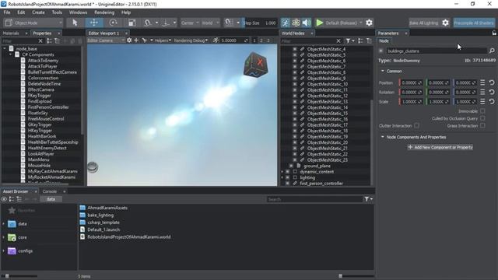Toggle the Animation running-figure button
The height and width of the screenshot is (280, 498).
tap(286, 23)
